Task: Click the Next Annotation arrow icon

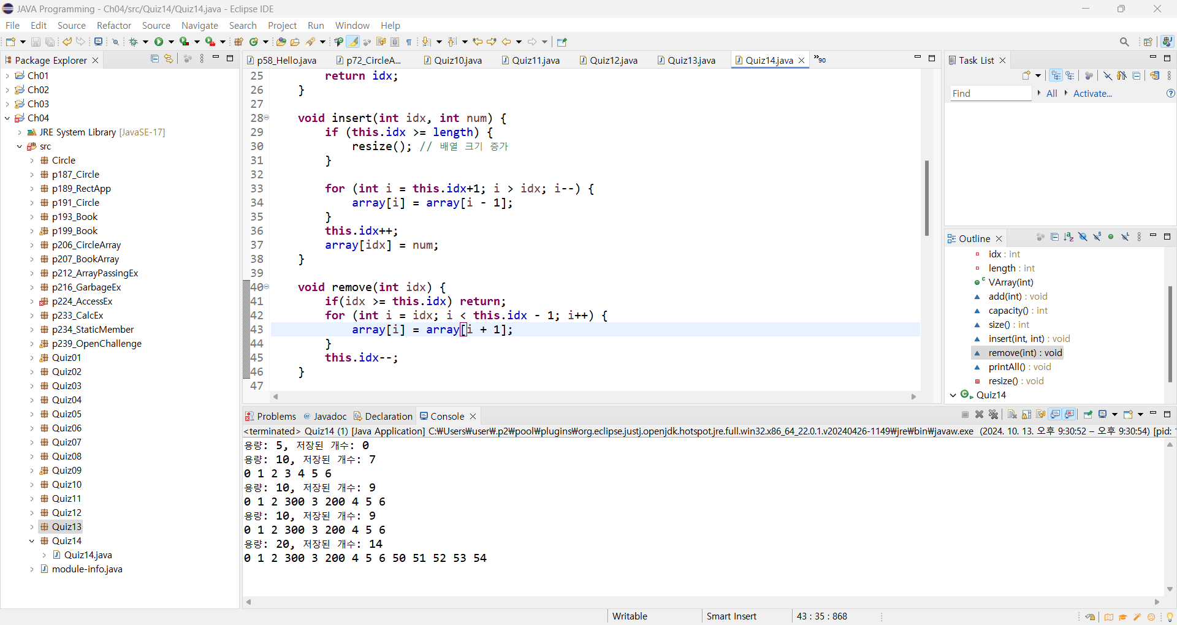Action: 427,42
